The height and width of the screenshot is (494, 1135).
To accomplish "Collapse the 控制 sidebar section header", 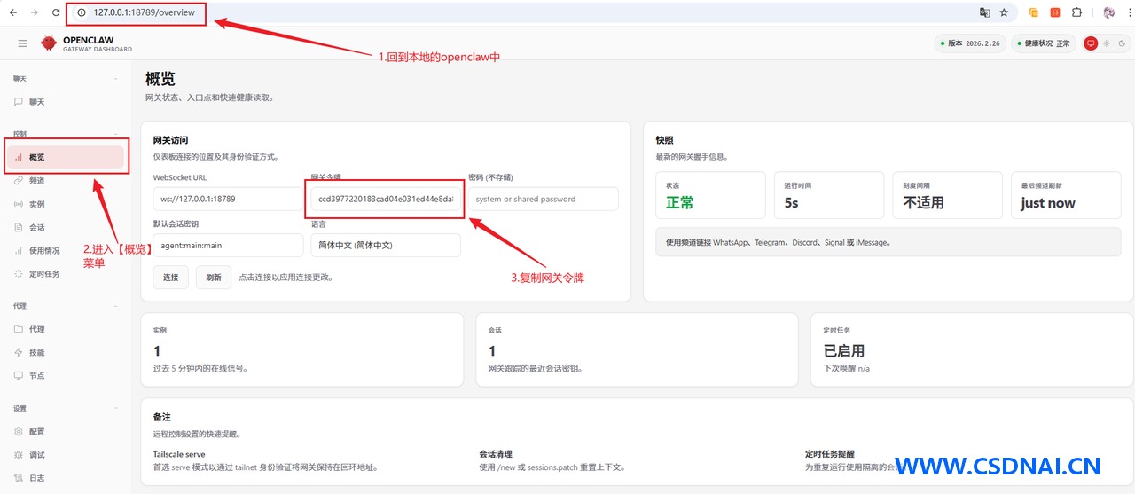I will point(67,134).
